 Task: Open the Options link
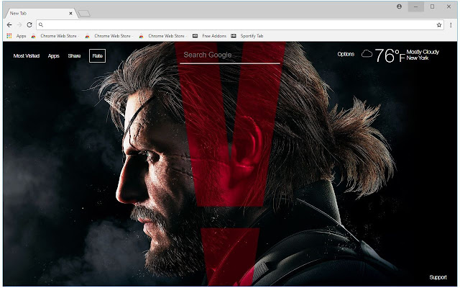tap(346, 54)
